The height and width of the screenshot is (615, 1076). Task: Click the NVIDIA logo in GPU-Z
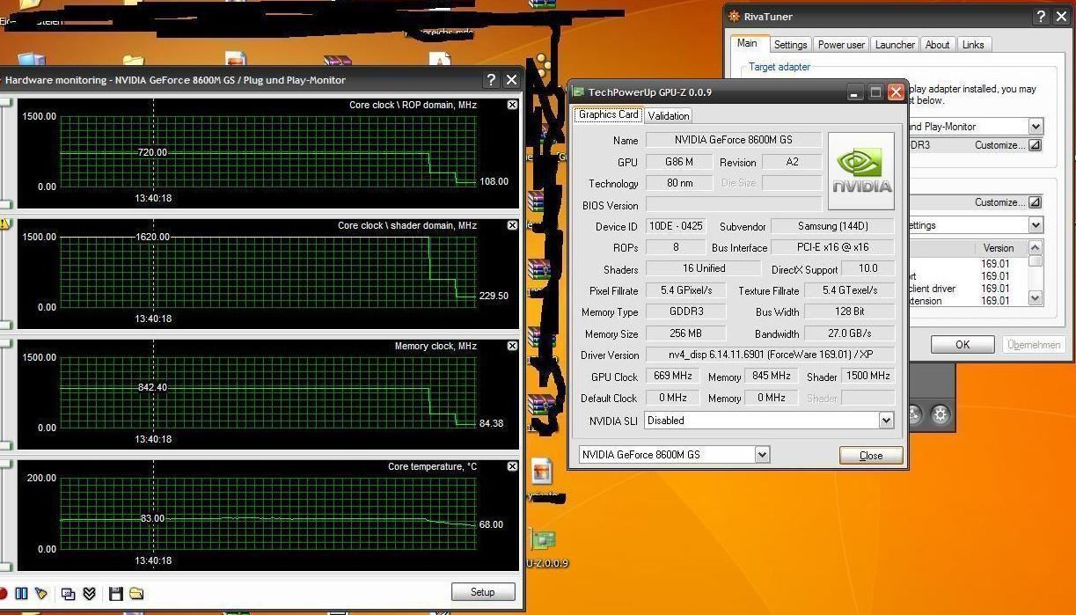(x=862, y=171)
